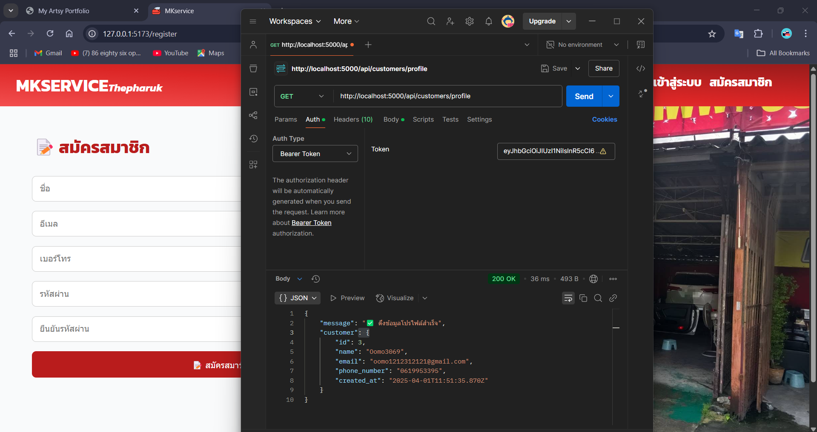This screenshot has width=817, height=432.
Task: Open response history clock icon
Action: [315, 279]
